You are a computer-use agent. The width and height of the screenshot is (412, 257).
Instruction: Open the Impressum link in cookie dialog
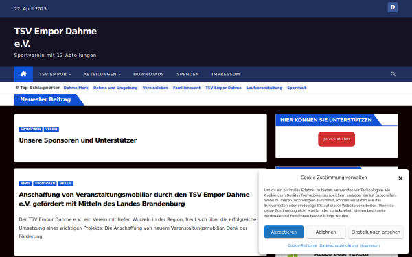pyautogui.click(x=370, y=245)
